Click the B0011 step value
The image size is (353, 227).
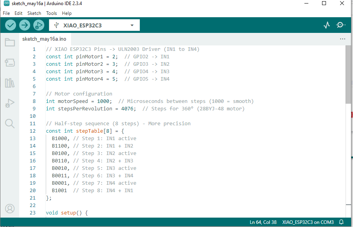[x=60, y=175]
